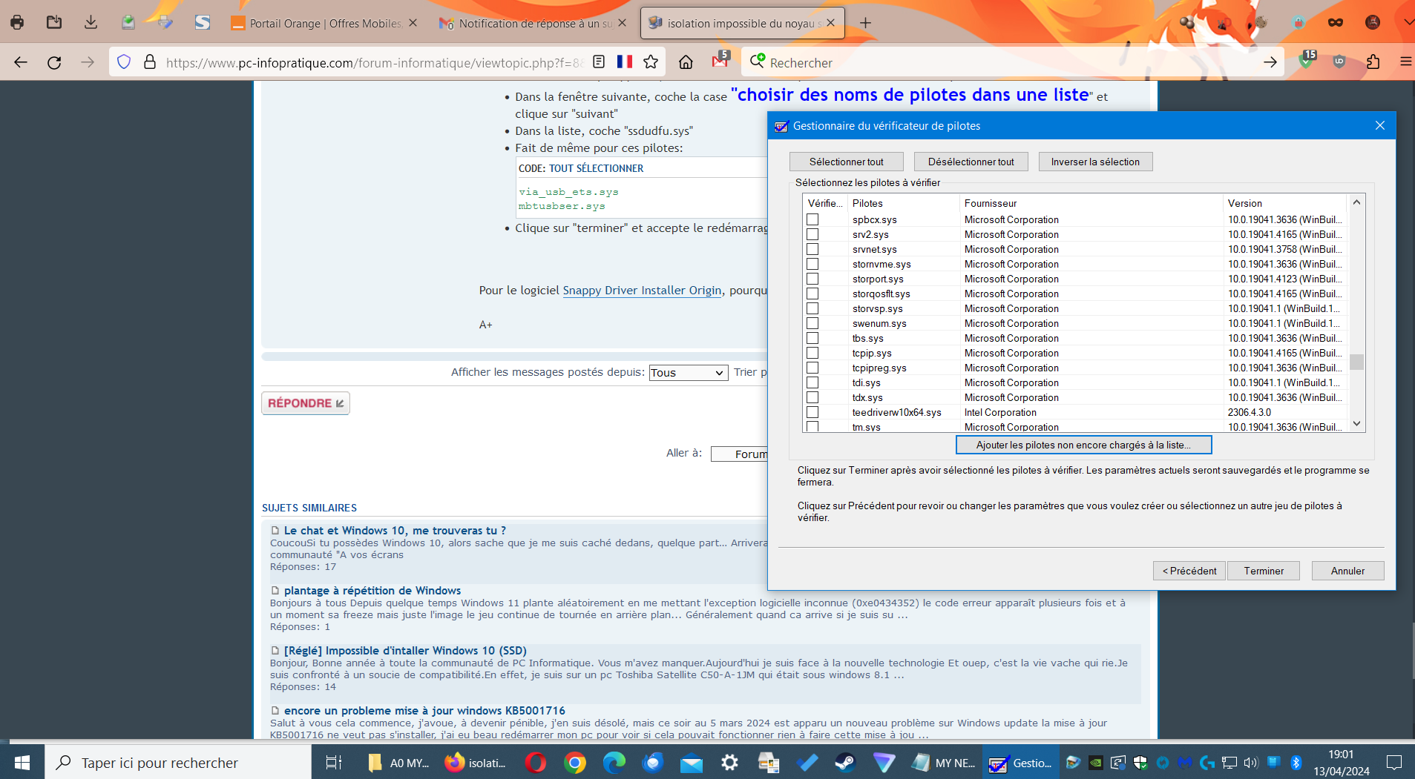
Task: Bookmark this page with the star icon
Action: [651, 62]
